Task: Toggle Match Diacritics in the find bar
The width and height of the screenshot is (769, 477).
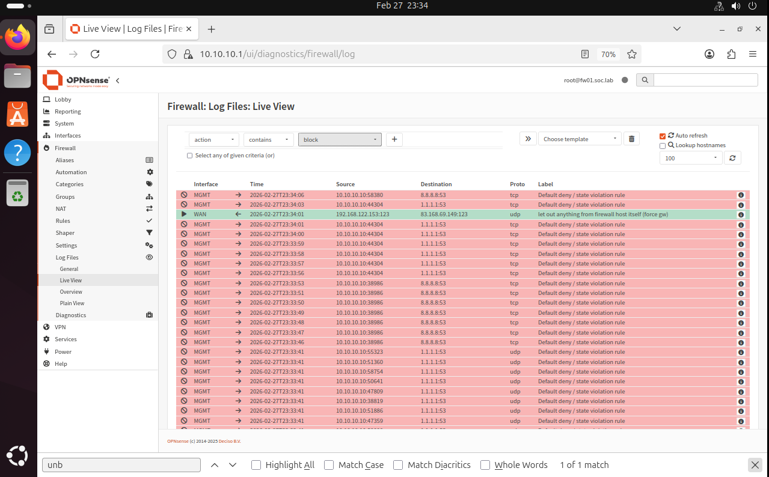Action: (x=398, y=465)
